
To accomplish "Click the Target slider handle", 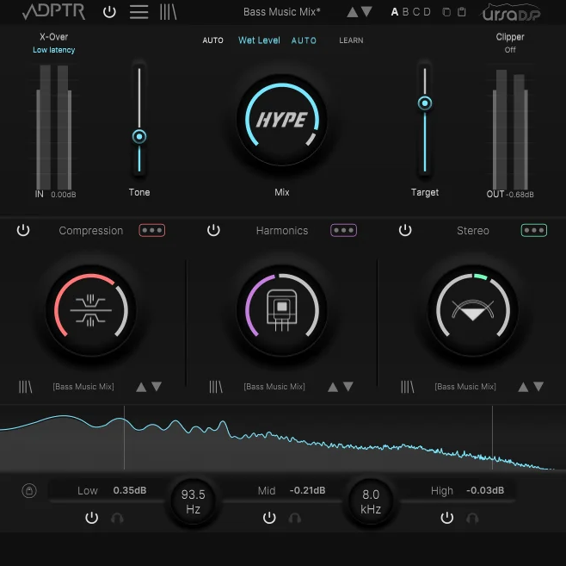I will click(x=425, y=103).
